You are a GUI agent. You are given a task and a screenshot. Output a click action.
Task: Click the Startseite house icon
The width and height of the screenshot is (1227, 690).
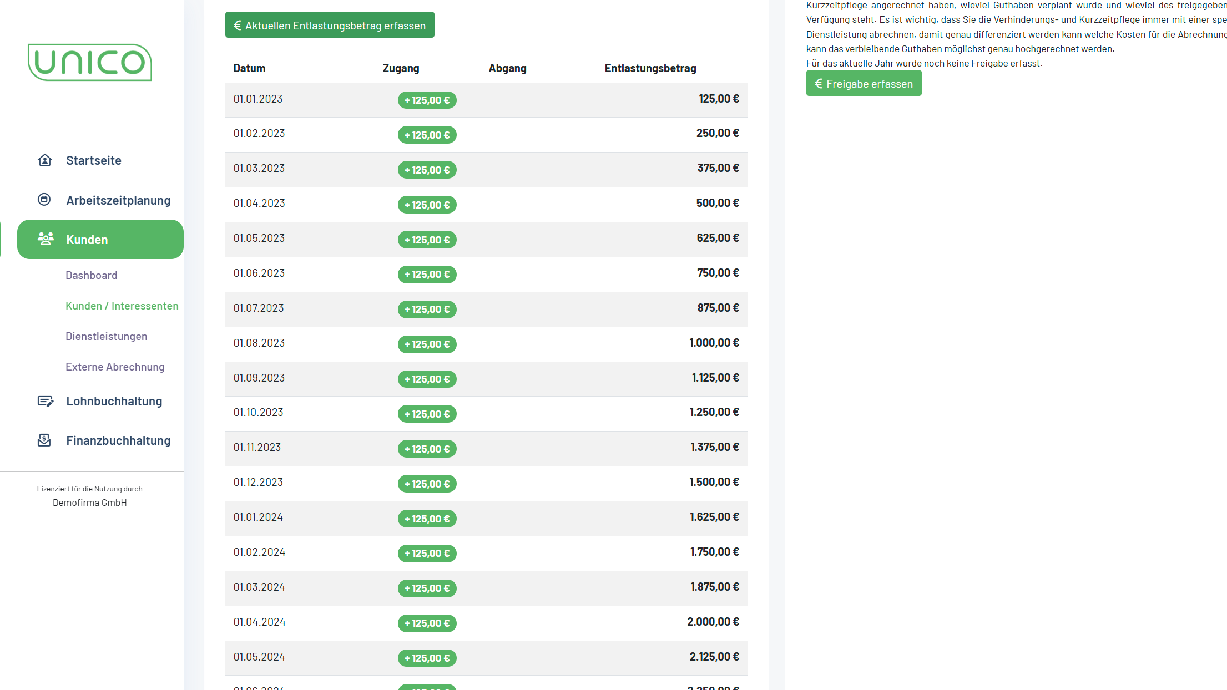44,160
